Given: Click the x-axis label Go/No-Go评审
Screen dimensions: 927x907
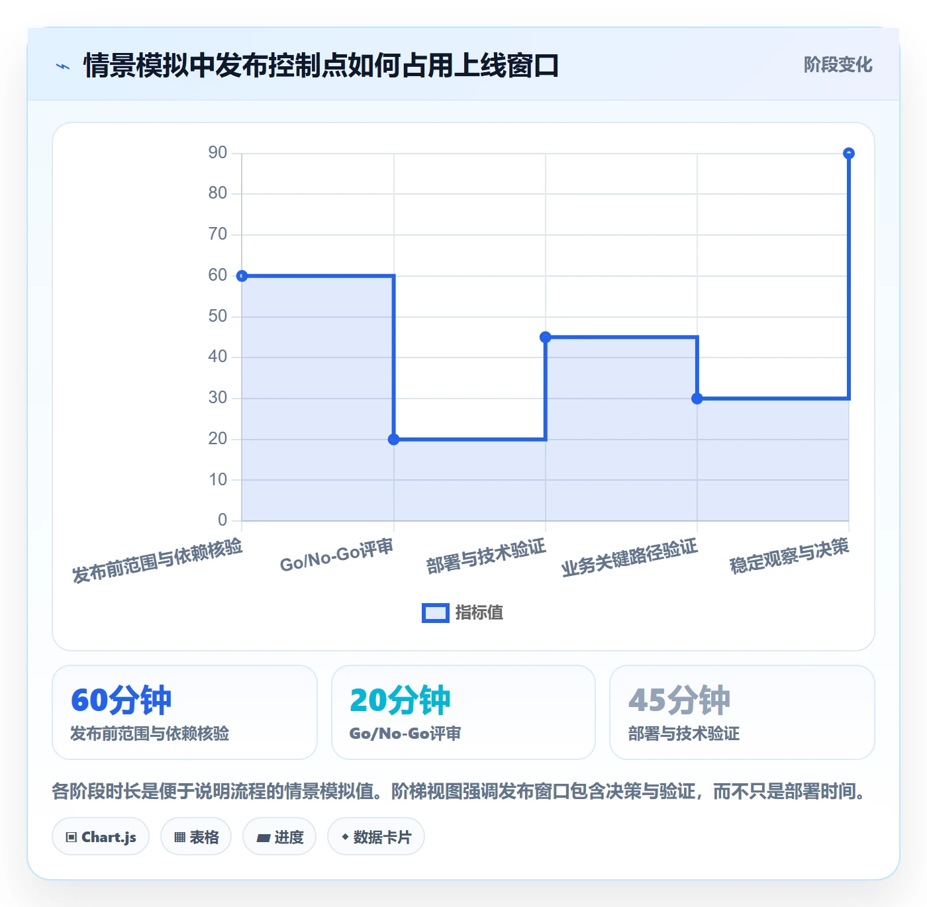Looking at the screenshot, I should tap(337, 555).
